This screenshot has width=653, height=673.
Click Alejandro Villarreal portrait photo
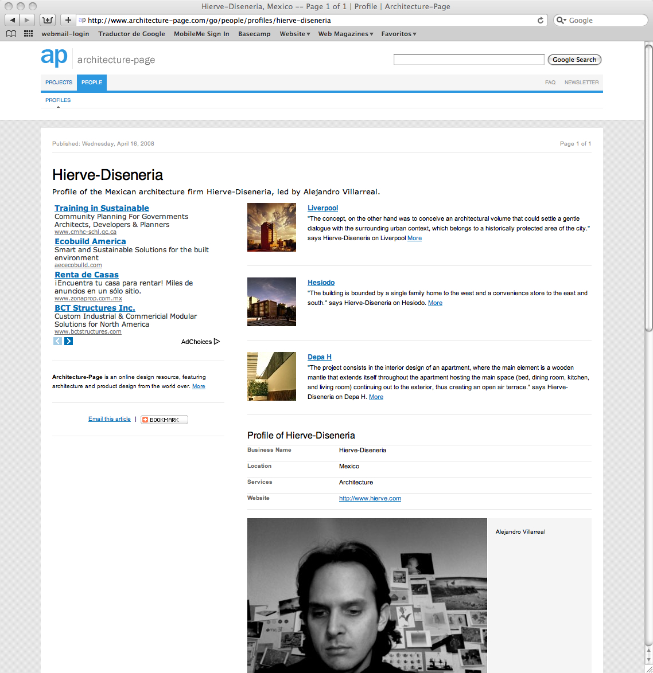pos(367,595)
